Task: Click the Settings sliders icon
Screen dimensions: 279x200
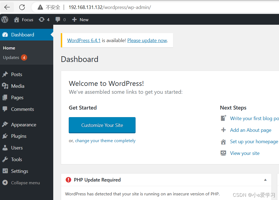Action: tap(5, 171)
